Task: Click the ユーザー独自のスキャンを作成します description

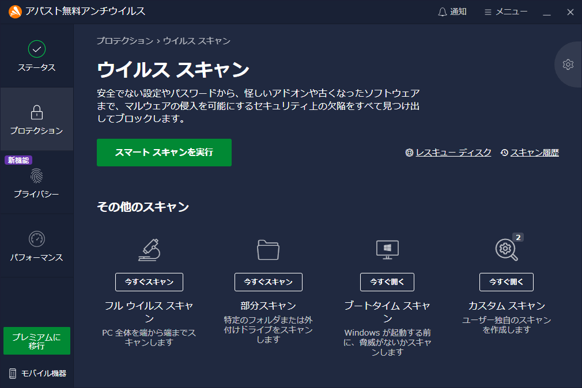Action: point(507,325)
